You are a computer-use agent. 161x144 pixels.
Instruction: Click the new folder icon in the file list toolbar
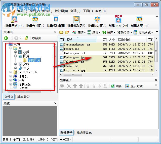[x=67, y=32]
